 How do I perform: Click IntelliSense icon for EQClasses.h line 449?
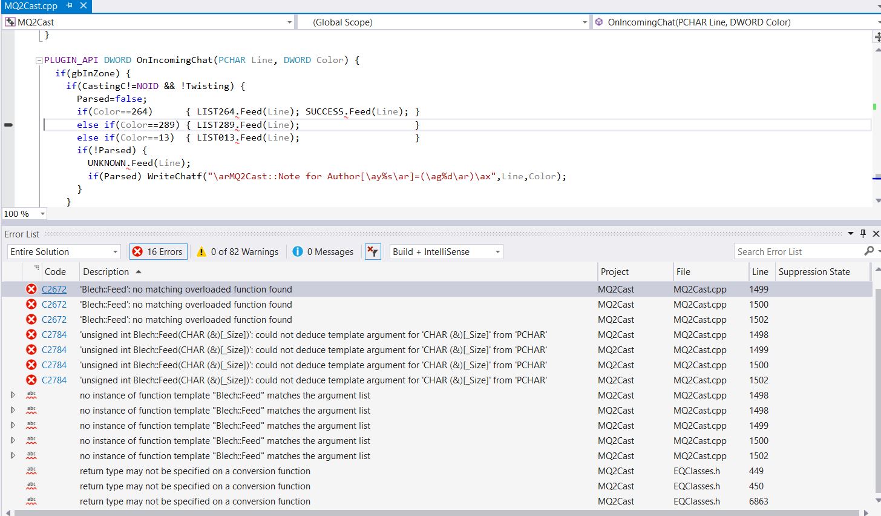(31, 471)
